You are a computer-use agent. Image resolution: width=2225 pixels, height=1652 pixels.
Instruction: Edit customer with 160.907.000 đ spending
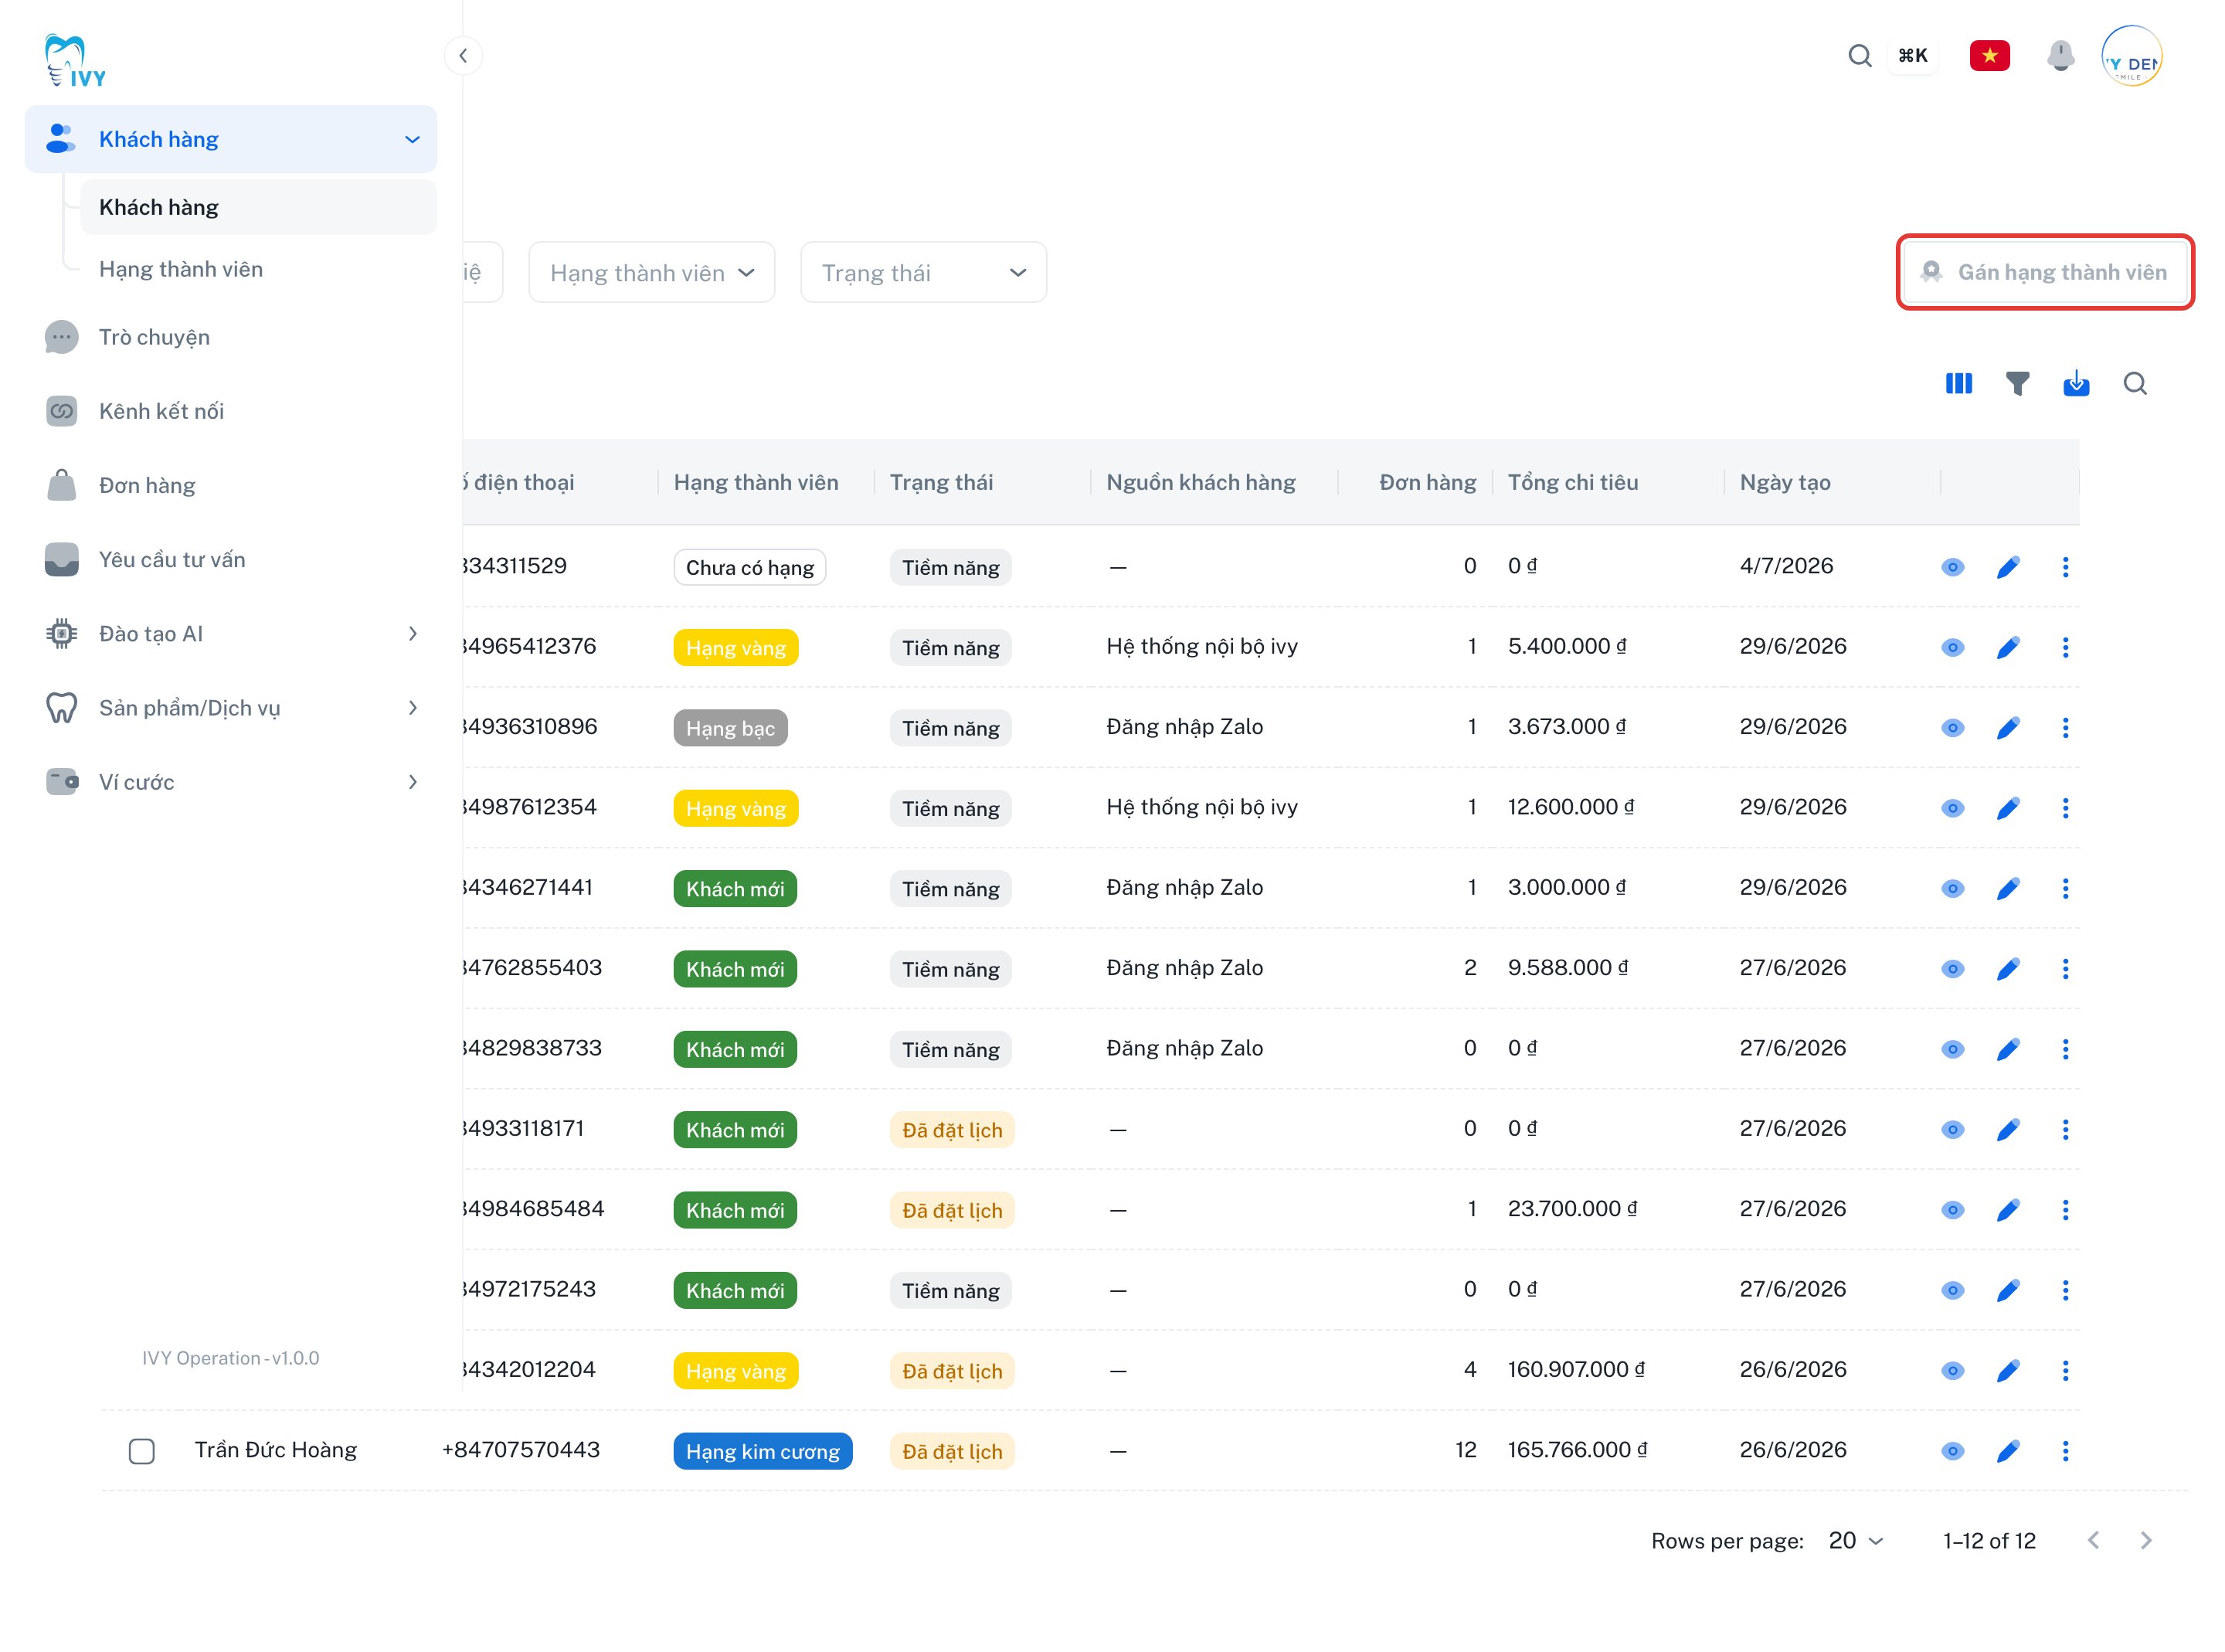pyautogui.click(x=2008, y=1371)
